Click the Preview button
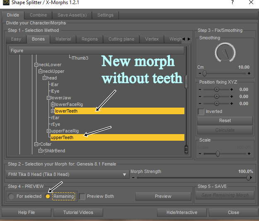The width and height of the screenshot is (259, 221). pyautogui.click(x=163, y=196)
